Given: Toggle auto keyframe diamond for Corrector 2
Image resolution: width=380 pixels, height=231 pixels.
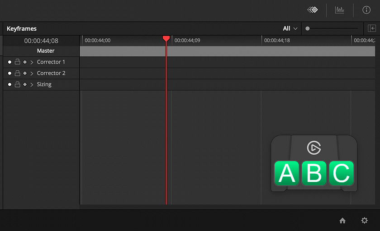Looking at the screenshot, I should pyautogui.click(x=25, y=73).
